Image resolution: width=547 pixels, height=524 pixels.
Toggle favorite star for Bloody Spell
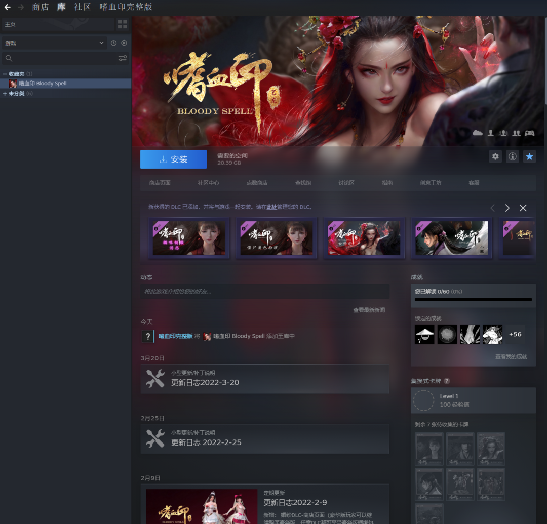click(x=530, y=156)
